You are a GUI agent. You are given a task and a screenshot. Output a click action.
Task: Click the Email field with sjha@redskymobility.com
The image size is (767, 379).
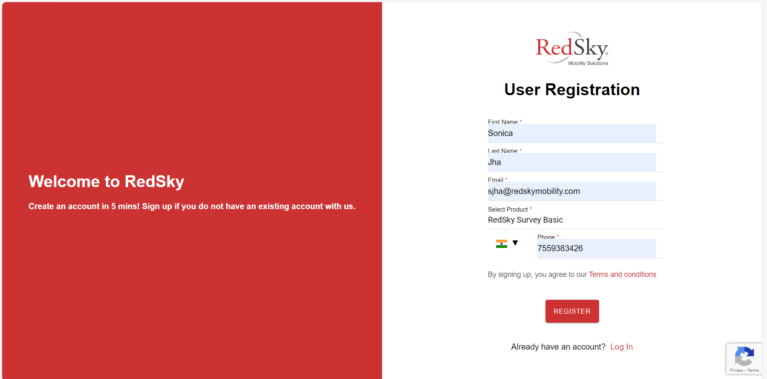point(572,191)
